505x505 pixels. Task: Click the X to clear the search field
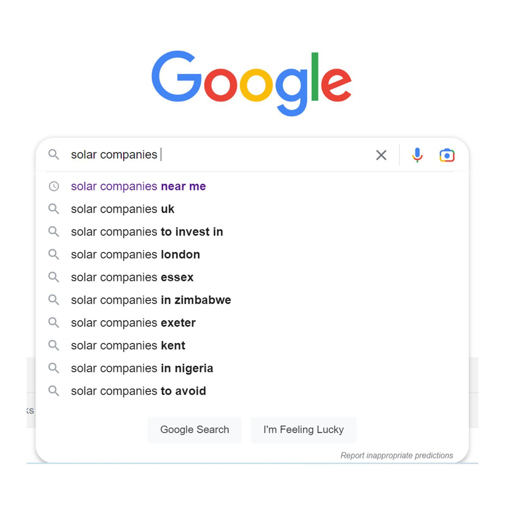coord(381,155)
